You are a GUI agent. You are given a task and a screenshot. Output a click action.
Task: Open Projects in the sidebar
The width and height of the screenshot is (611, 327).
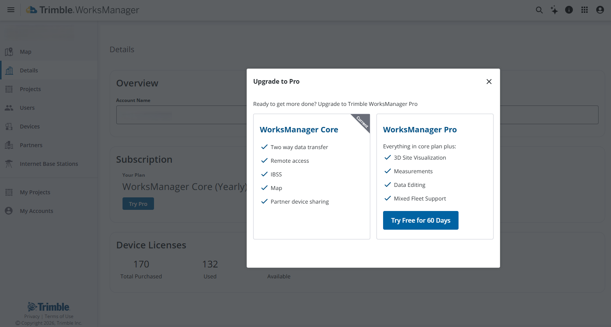coord(30,89)
